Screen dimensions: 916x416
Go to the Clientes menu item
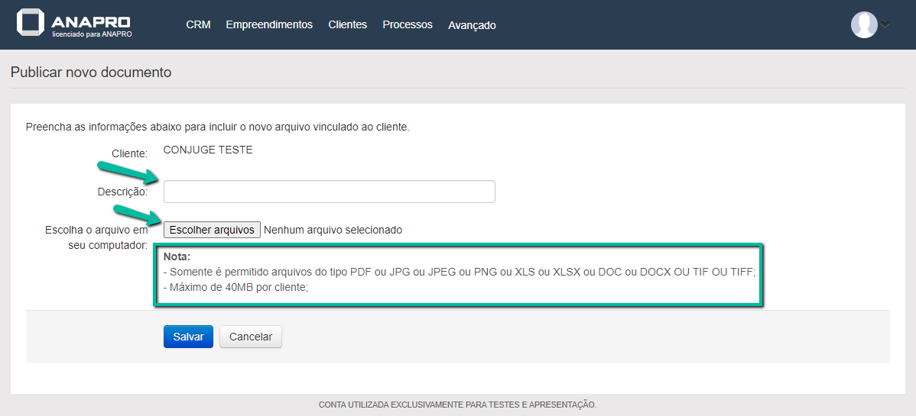point(347,24)
